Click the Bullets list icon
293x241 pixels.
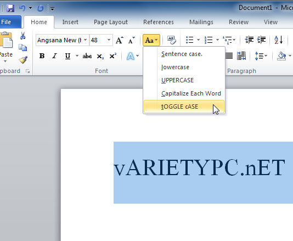[x=190, y=40]
